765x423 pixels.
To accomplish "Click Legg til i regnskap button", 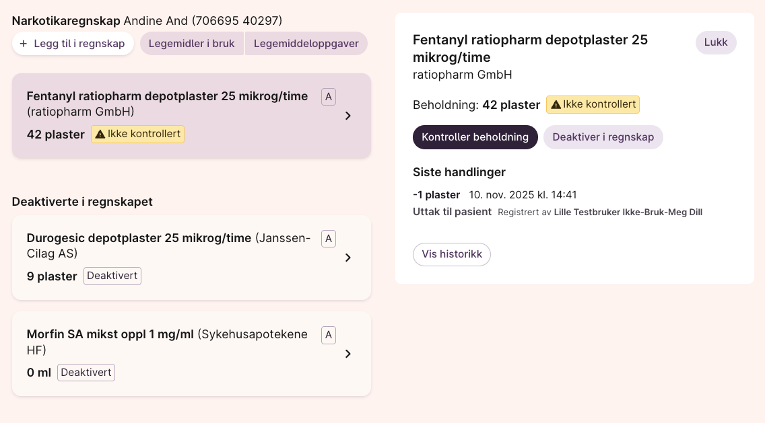I will click(x=73, y=44).
